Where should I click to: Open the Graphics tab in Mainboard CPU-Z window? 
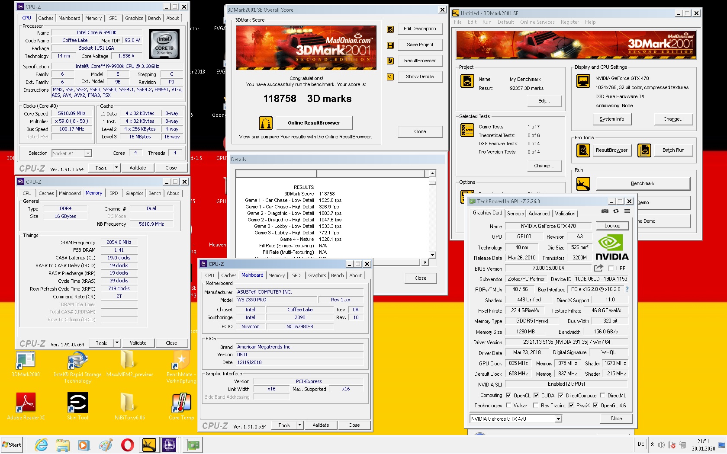point(317,275)
